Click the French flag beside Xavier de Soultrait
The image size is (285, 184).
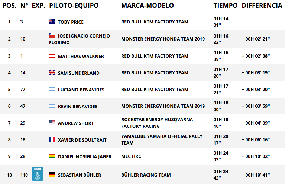(52, 139)
